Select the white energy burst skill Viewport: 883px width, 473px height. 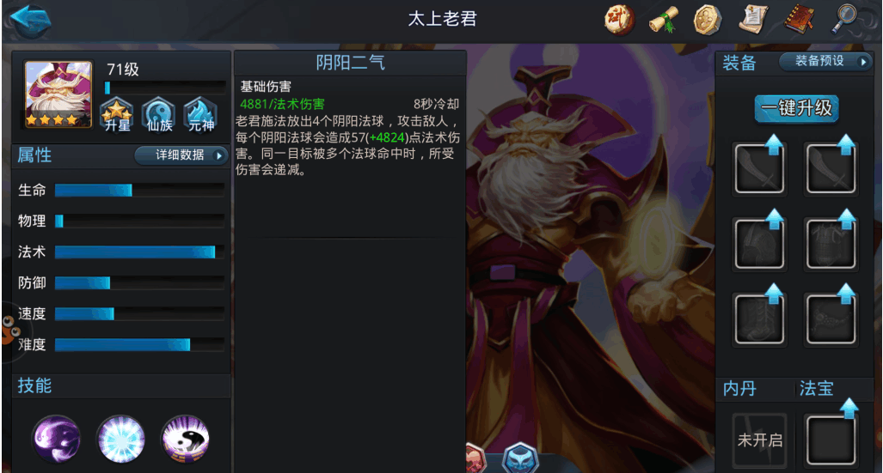pyautogui.click(x=120, y=439)
